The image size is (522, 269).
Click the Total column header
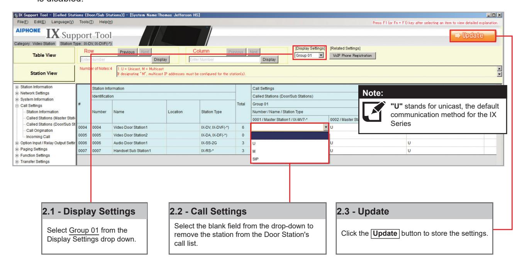243,104
